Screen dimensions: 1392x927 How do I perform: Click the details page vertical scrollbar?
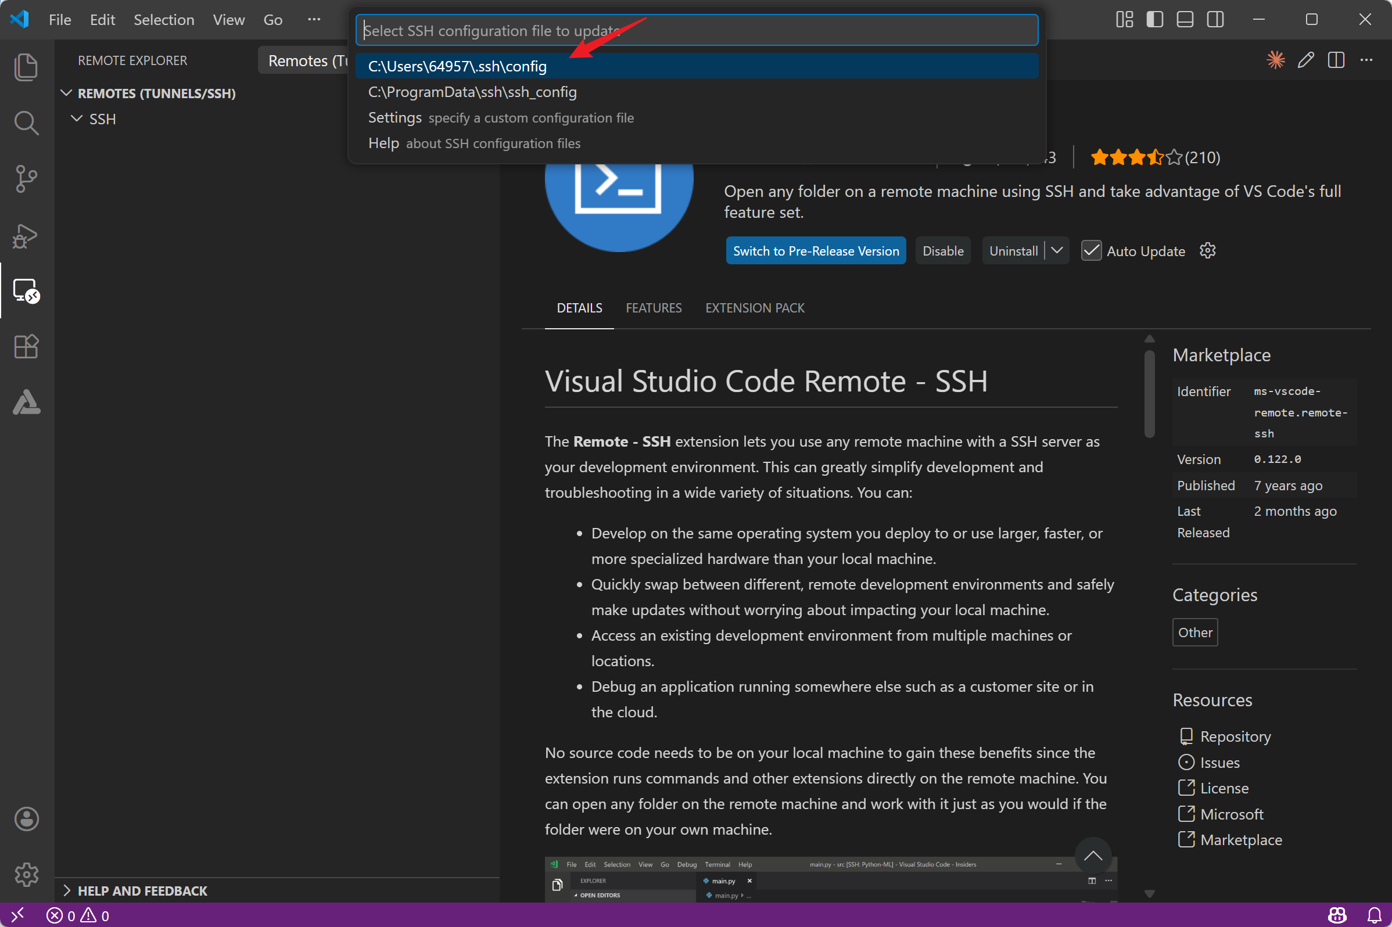coord(1149,394)
